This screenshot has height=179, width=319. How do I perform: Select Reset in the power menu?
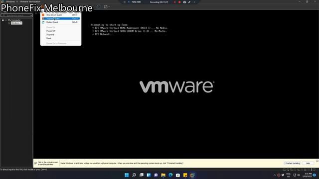61,38
